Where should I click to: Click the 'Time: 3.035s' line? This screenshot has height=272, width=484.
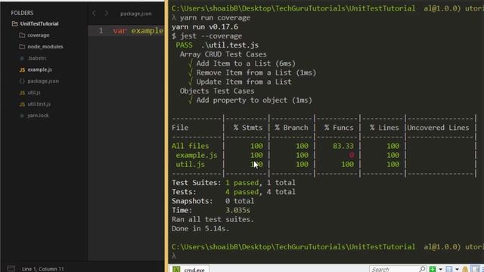tap(211, 211)
